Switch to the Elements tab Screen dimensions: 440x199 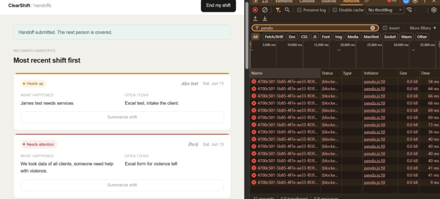coord(284,2)
